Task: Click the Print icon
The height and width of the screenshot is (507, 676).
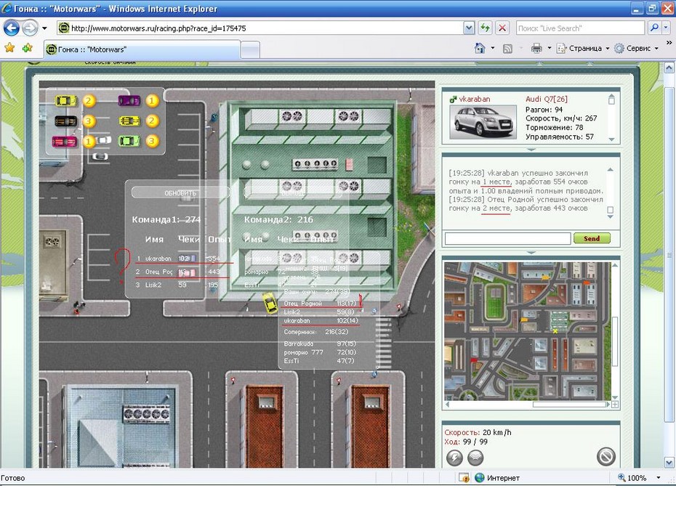Action: click(x=536, y=48)
